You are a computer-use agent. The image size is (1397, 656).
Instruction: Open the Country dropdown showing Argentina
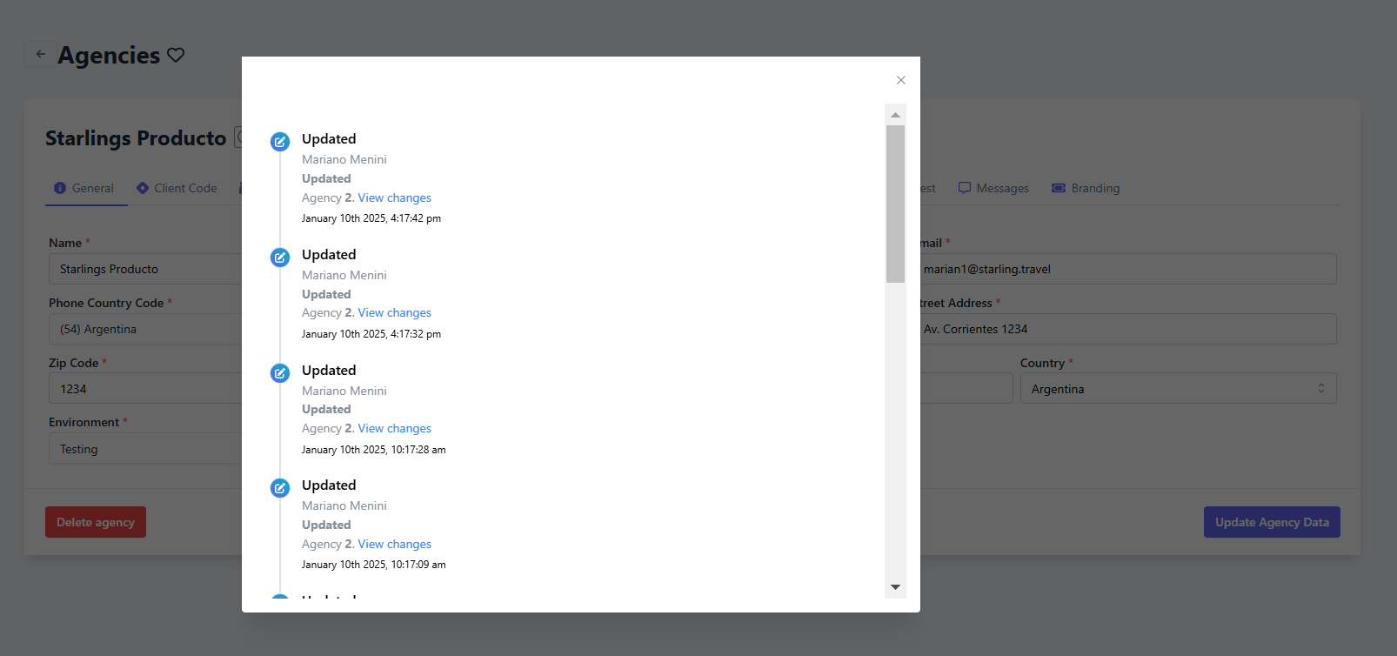[x=1177, y=389]
